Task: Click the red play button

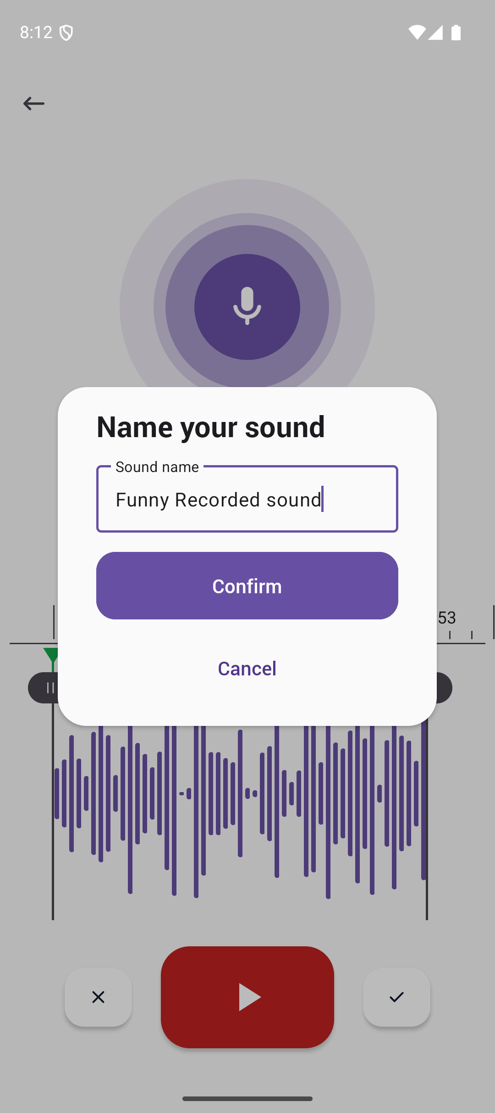Action: (247, 997)
